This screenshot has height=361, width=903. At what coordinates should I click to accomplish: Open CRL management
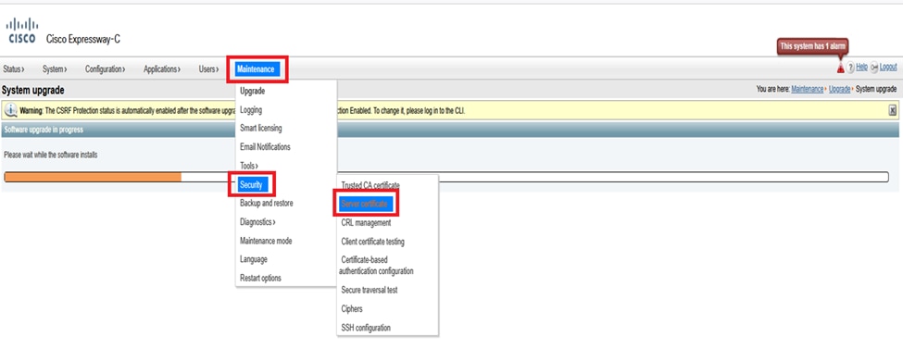coord(366,222)
